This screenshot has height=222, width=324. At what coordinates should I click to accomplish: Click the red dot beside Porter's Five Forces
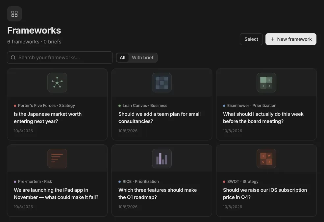click(x=15, y=106)
